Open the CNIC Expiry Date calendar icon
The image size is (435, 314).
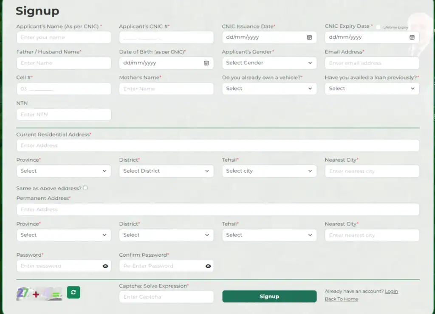click(x=412, y=37)
